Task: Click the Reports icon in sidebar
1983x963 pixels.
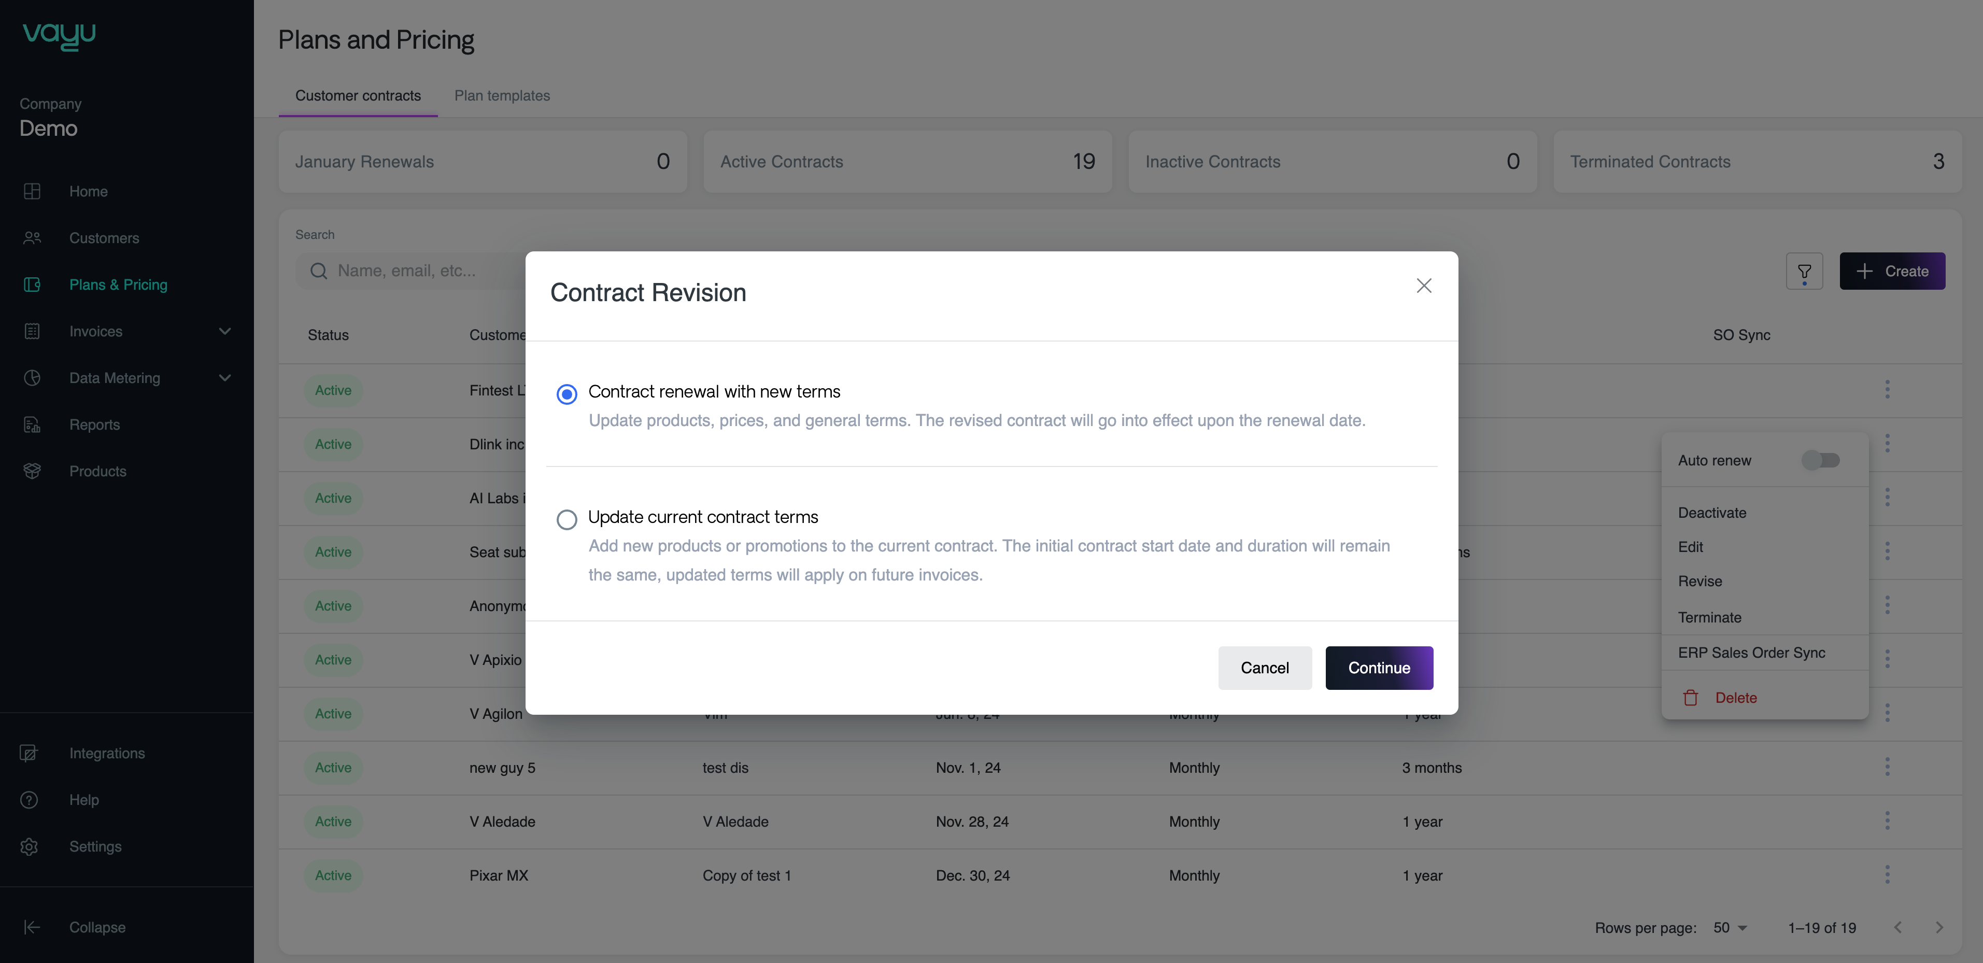Action: [x=32, y=425]
